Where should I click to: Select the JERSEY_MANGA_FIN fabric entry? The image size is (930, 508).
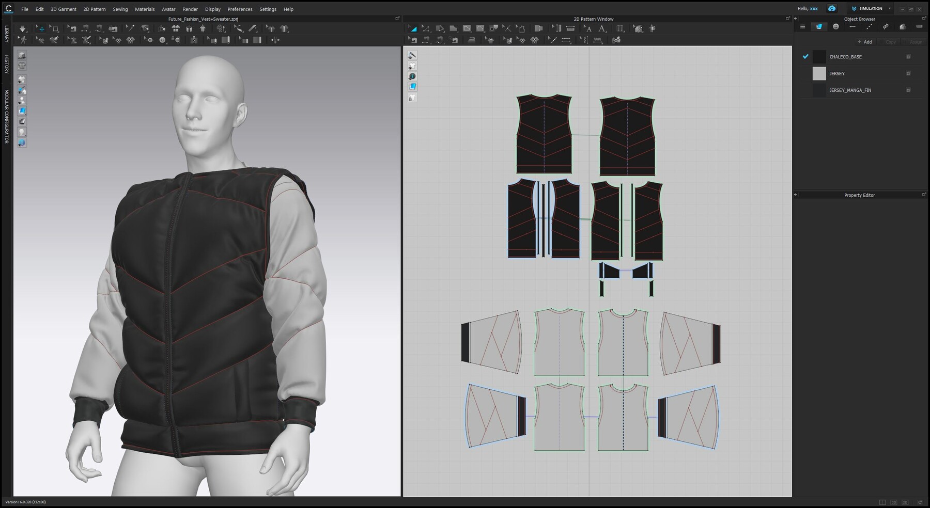tap(851, 90)
